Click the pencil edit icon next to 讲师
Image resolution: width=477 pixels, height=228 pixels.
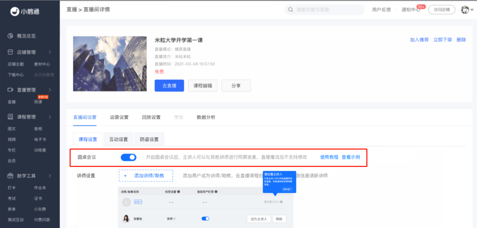tap(175, 219)
